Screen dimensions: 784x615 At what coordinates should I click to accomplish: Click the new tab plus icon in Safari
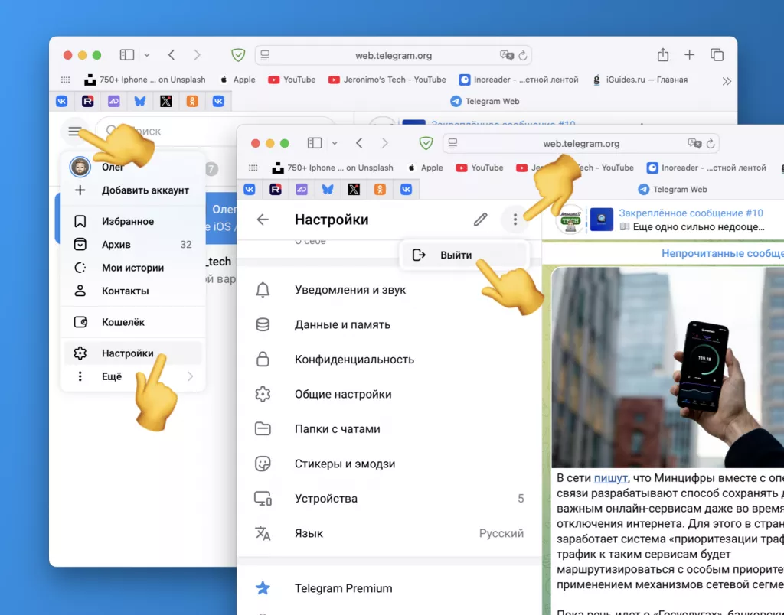click(689, 55)
